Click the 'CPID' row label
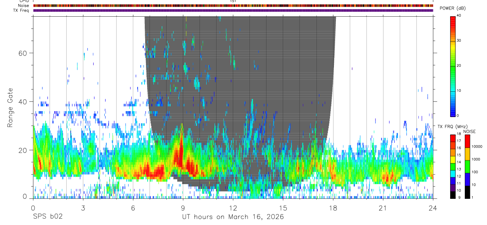 click(24, 1)
